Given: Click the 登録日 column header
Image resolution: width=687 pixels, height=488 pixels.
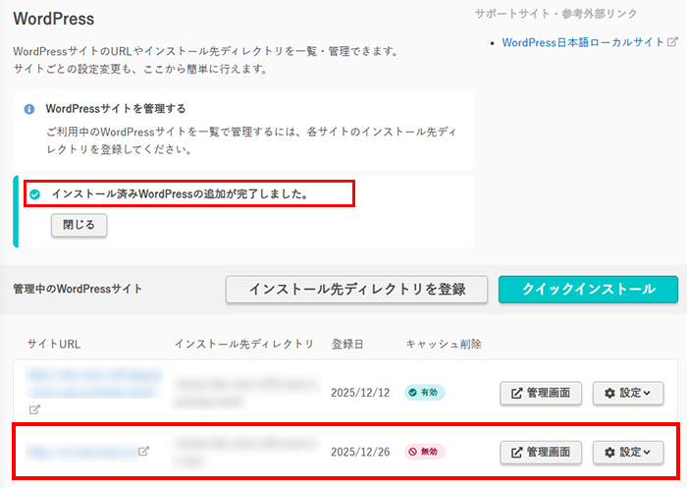Looking at the screenshot, I should pyautogui.click(x=347, y=345).
